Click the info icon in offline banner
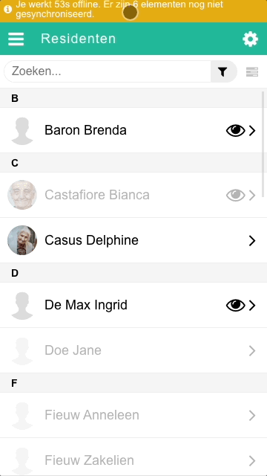 click(x=8, y=9)
